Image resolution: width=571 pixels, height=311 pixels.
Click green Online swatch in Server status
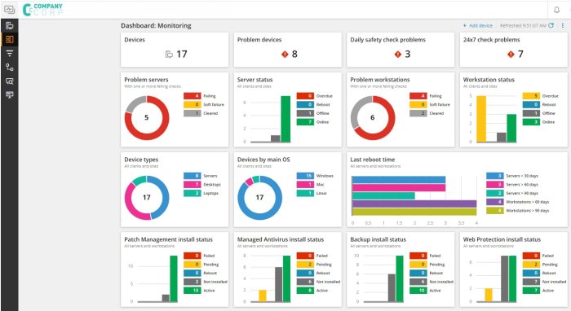coord(305,122)
